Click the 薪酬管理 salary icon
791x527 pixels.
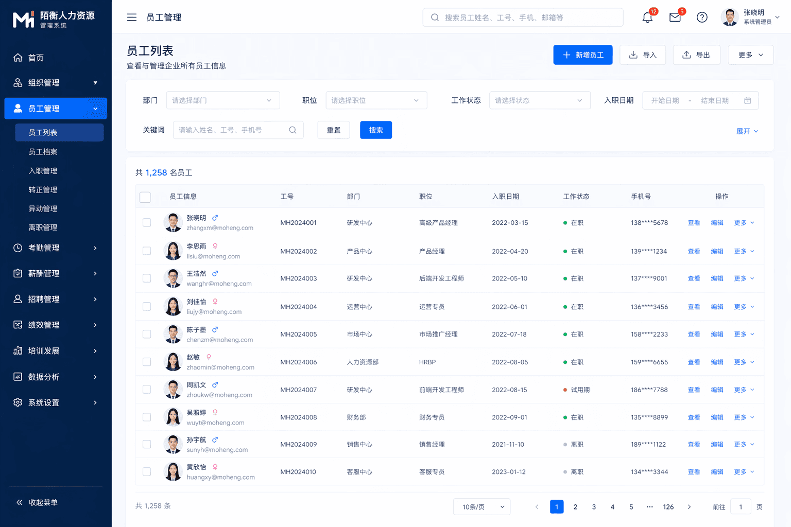pyautogui.click(x=18, y=273)
